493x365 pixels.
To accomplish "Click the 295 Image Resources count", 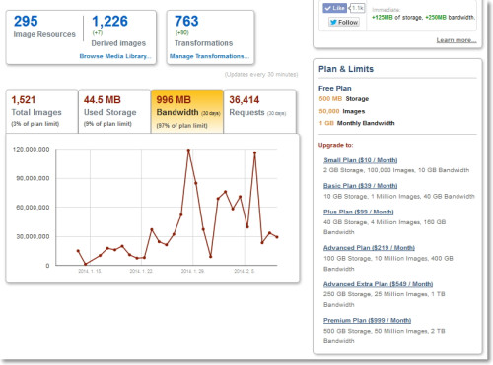I will coord(26,21).
